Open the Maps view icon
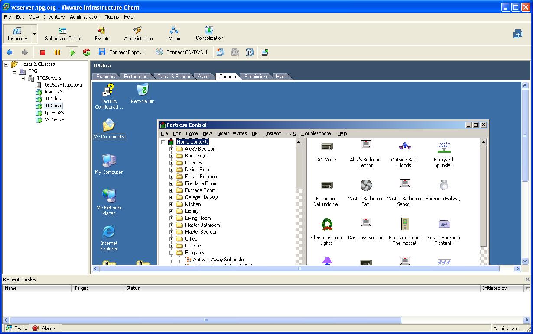The height and width of the screenshot is (334, 533). point(174,33)
